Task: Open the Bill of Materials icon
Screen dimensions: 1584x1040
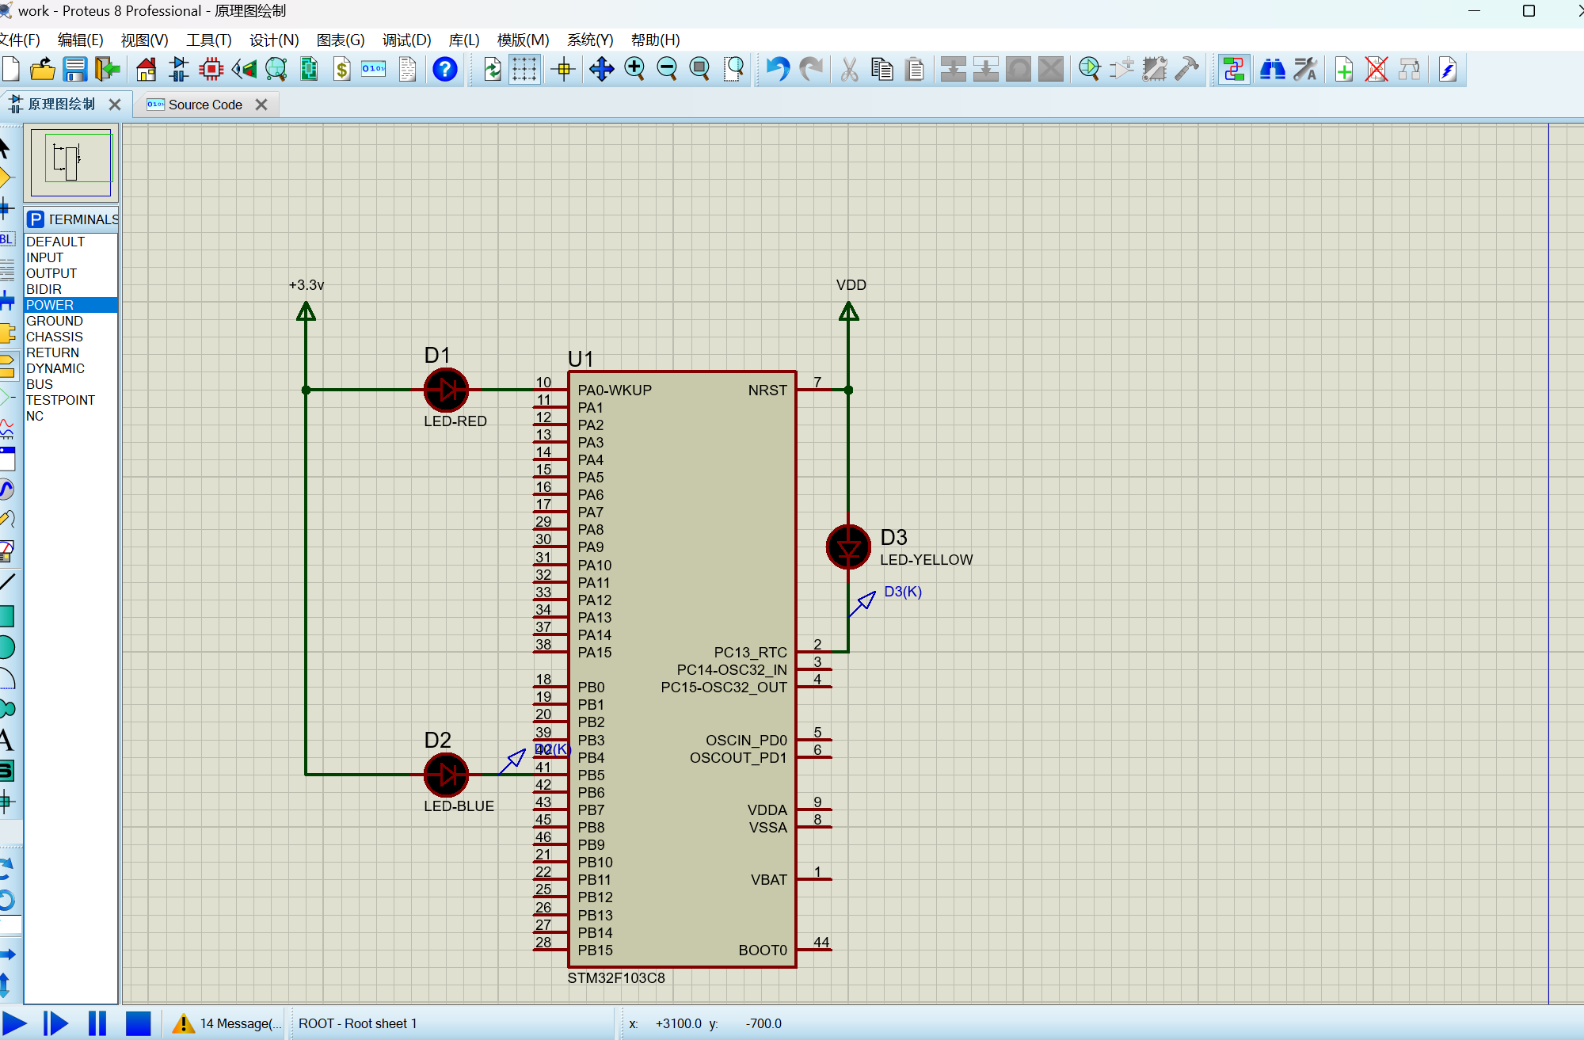Action: coord(342,70)
